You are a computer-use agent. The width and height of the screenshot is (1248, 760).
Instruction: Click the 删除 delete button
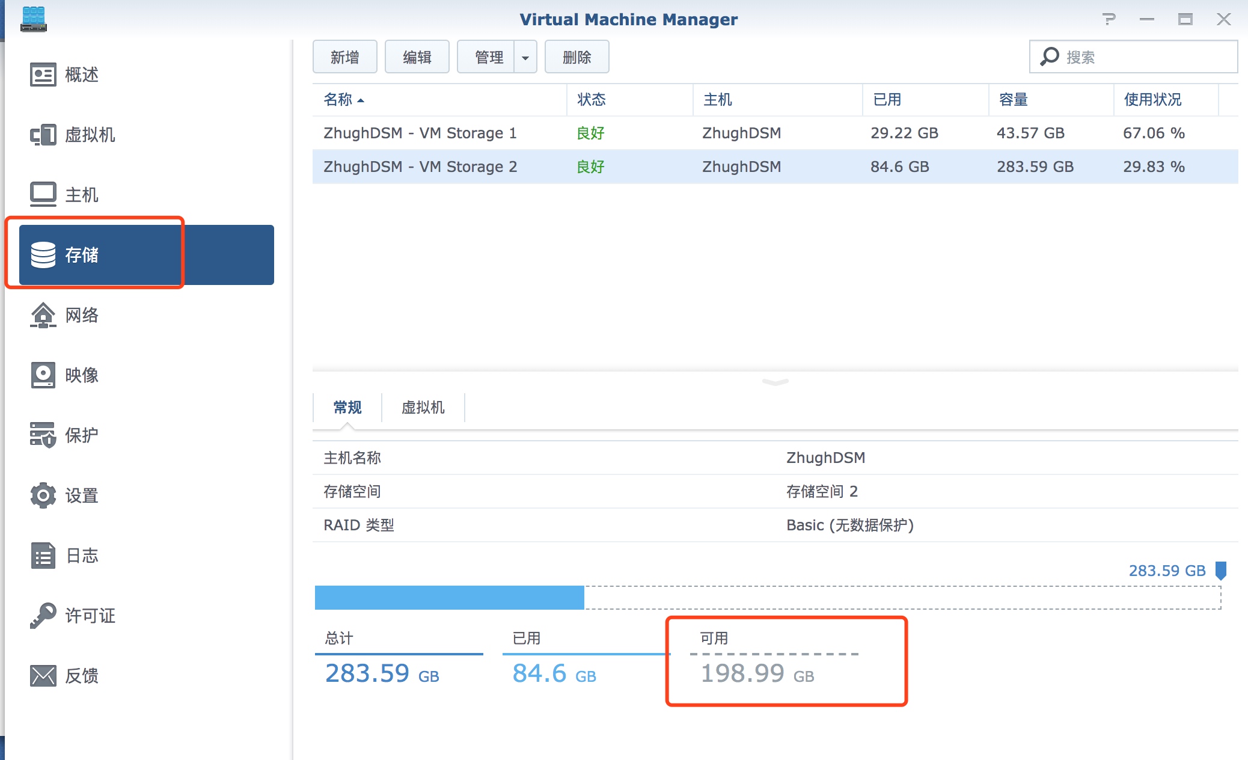coord(577,57)
